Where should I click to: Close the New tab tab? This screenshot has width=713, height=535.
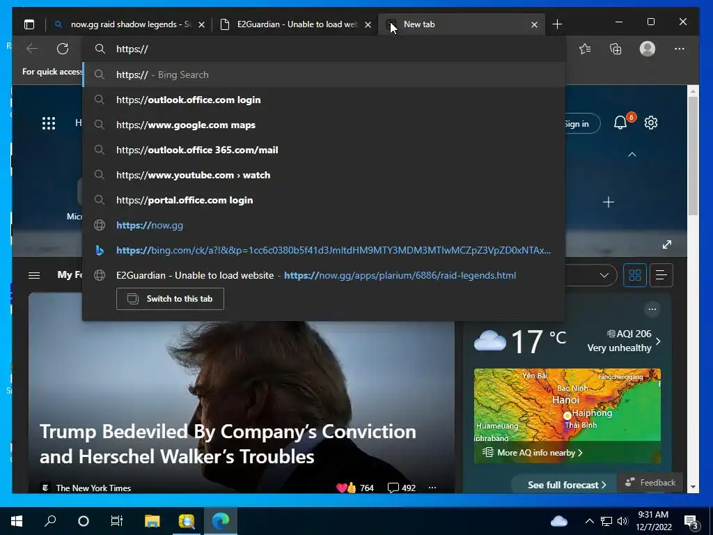pyautogui.click(x=534, y=24)
